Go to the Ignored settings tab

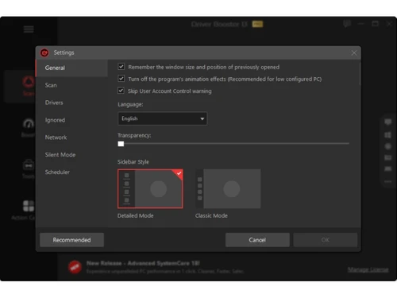(71, 120)
